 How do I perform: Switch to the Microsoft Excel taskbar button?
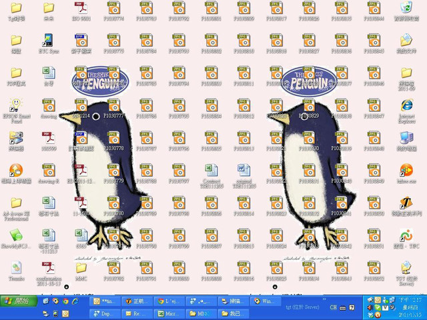point(169,313)
